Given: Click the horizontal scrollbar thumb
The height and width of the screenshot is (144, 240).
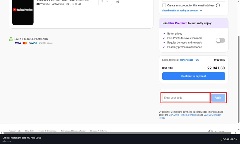Looking at the screenshot, I should click(117, 133).
